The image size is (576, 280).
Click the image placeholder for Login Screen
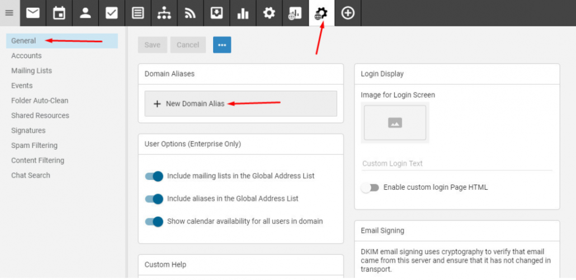coord(395,123)
